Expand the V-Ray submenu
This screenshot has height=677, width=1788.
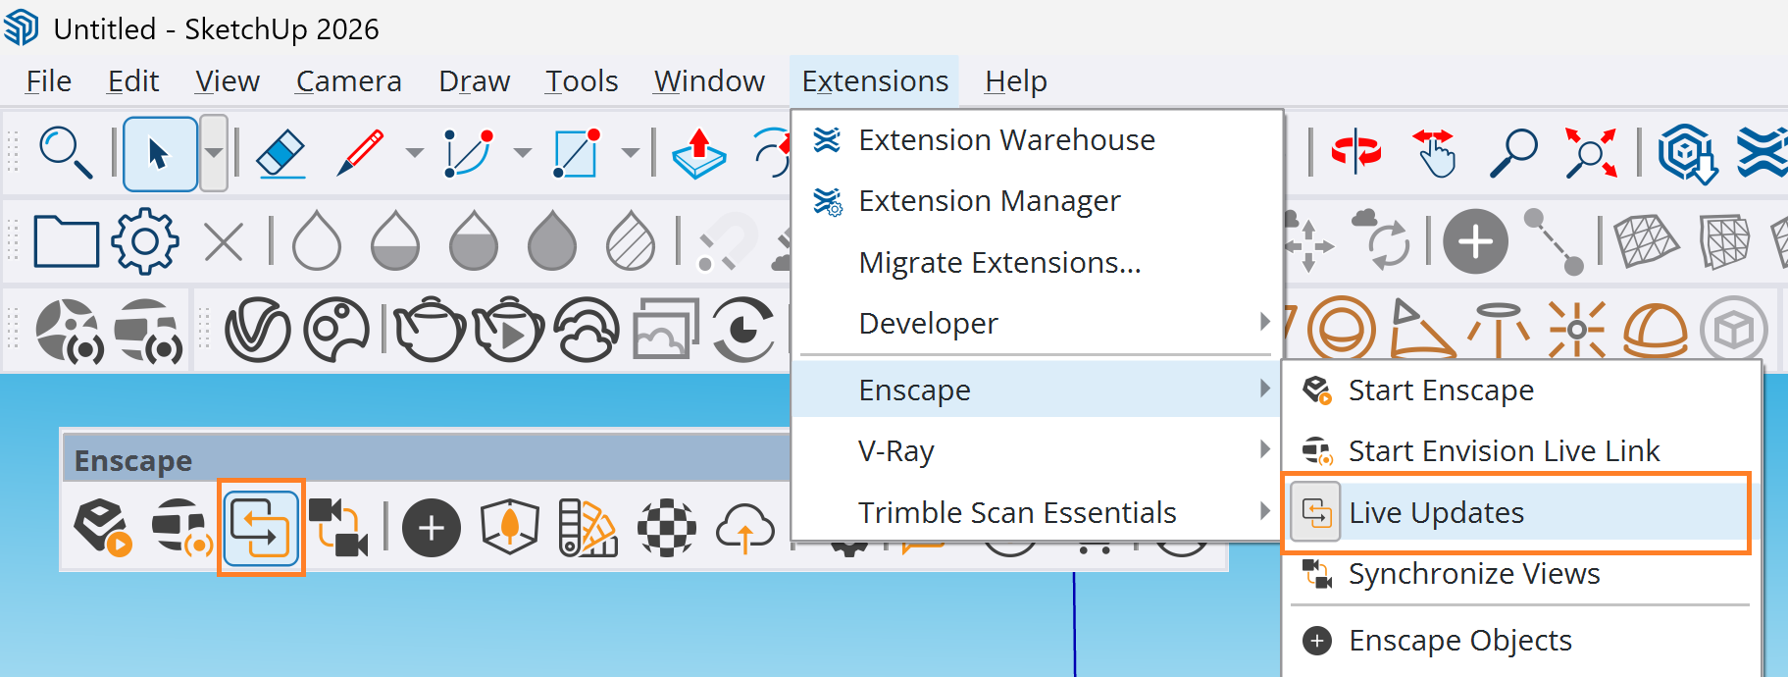[x=1038, y=451]
